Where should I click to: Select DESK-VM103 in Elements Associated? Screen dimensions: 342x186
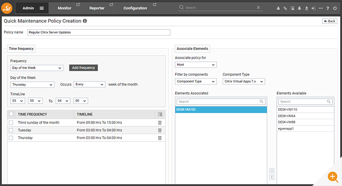[x=221, y=110]
